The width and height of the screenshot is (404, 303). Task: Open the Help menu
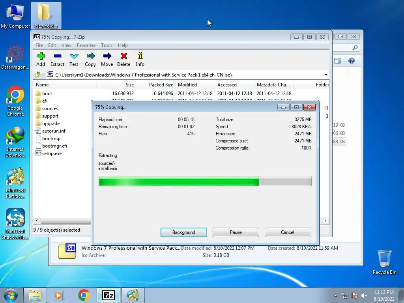(123, 45)
